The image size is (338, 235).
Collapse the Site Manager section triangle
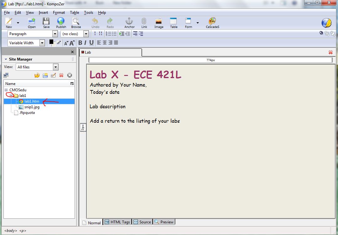[x=5, y=59]
